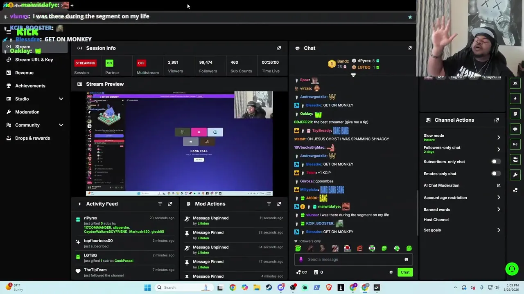524x294 pixels.
Task: Click the STREAMING session badge
Action: point(85,63)
